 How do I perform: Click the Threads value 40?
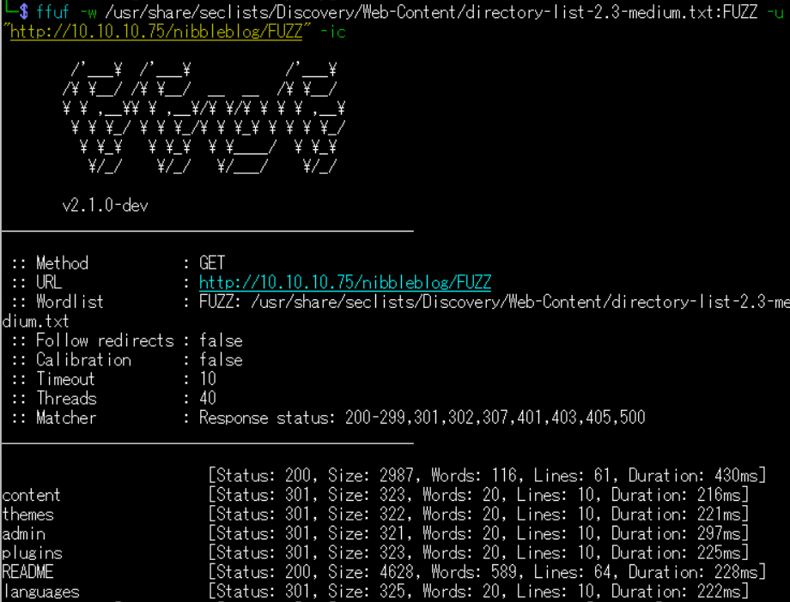[x=208, y=399]
